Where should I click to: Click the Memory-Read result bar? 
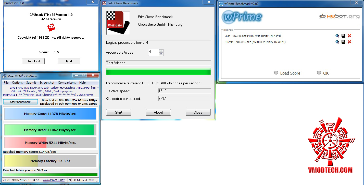click(x=50, y=130)
